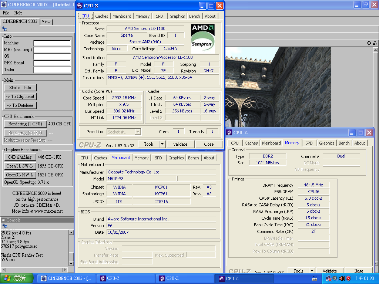Screen dimensions: 379x284
Task: Open Graphics tab in top CPU-Z window
Action: pos(177,16)
